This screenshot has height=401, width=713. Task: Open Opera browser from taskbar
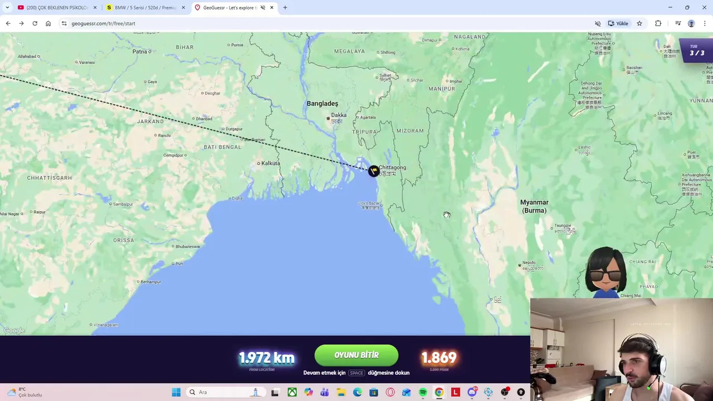(x=390, y=392)
